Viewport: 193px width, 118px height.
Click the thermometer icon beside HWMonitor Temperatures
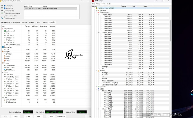(x=98, y=12)
